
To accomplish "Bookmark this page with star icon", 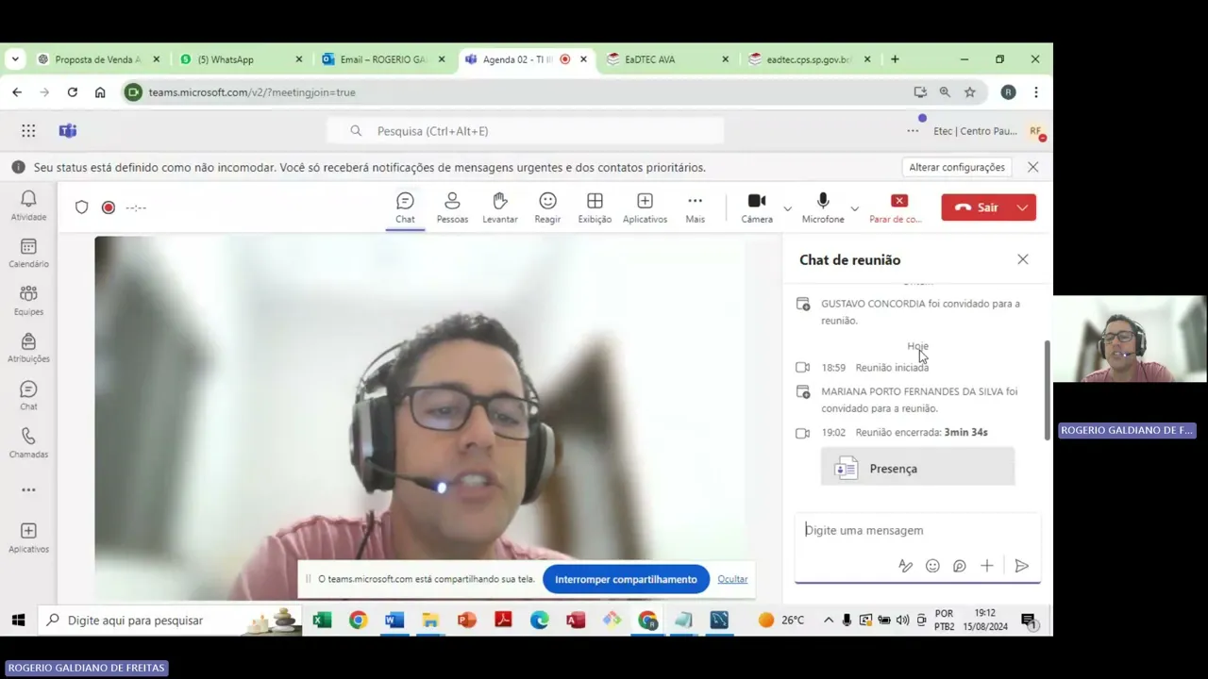I will (x=969, y=92).
